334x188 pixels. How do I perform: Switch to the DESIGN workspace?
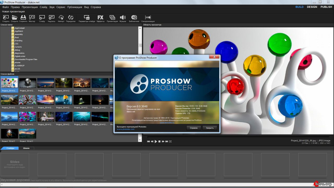[312, 7]
